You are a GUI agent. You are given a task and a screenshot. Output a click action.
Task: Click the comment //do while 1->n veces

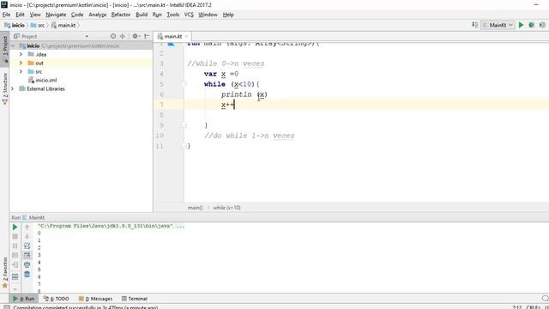point(250,136)
